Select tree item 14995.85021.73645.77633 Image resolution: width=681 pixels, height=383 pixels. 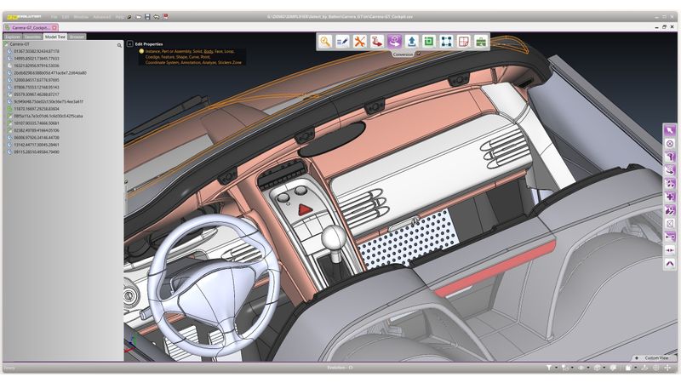tap(37, 59)
